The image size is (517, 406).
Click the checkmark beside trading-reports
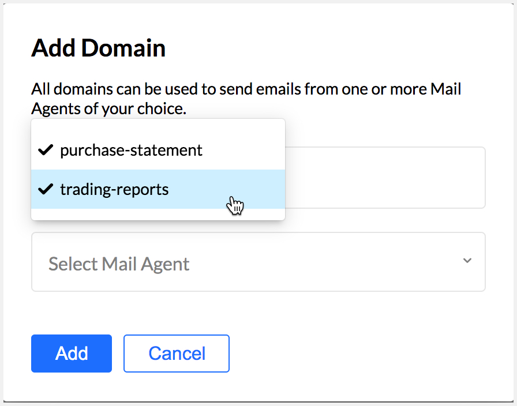(x=46, y=189)
